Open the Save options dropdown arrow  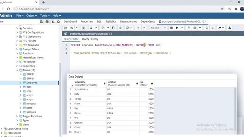77,28
